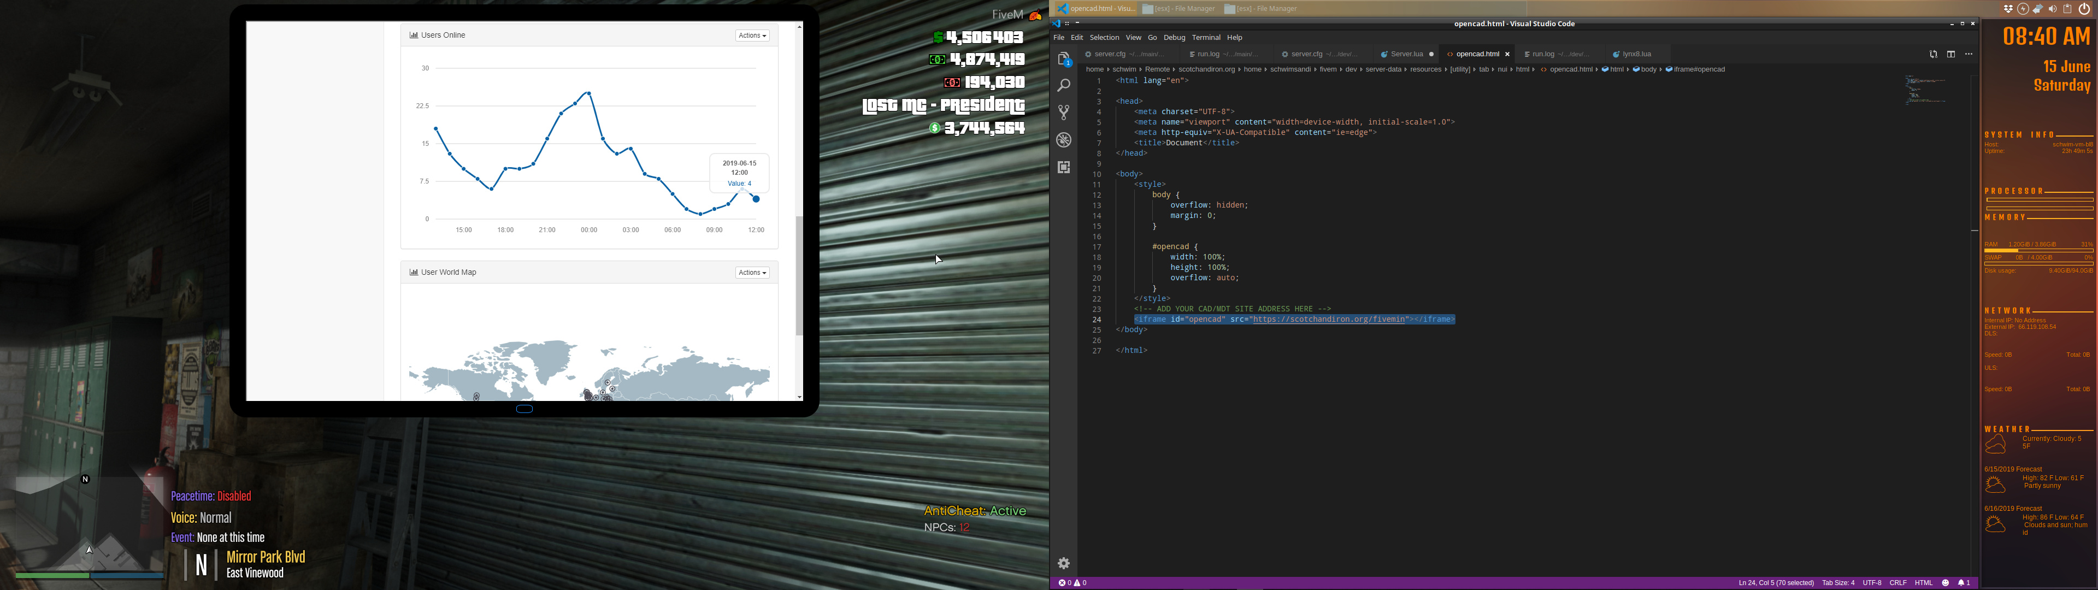Screen dimensions: 2098x590
Task: Open the Debug view in the sidebar
Action: [x=1064, y=139]
